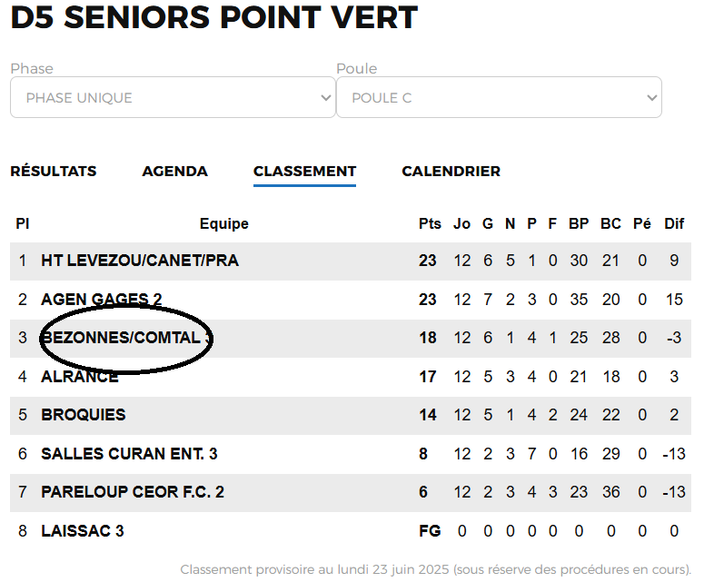The width and height of the screenshot is (704, 582).
Task: Click the BP column header
Action: pos(579,224)
